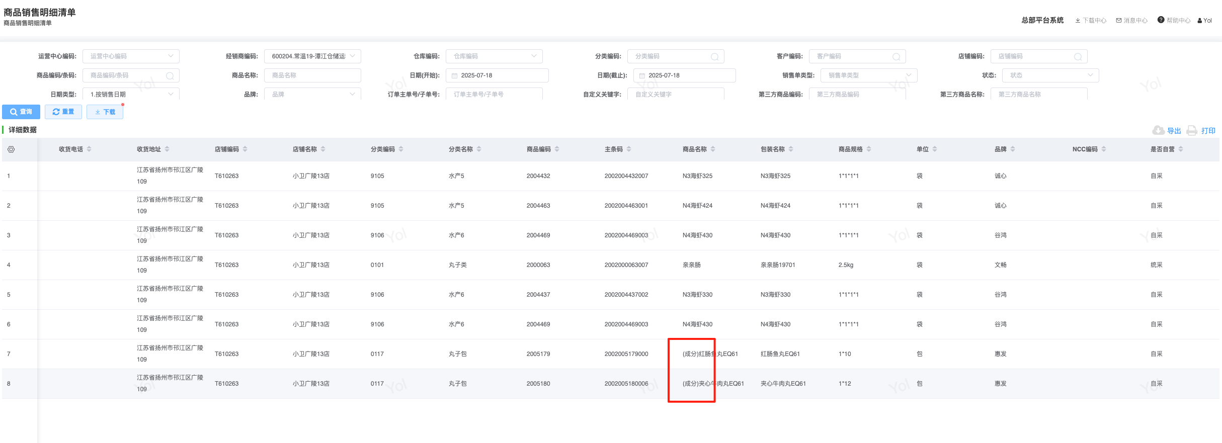The height and width of the screenshot is (443, 1222).
Task: Sort by the 店铺编码 column arrows
Action: tap(245, 149)
